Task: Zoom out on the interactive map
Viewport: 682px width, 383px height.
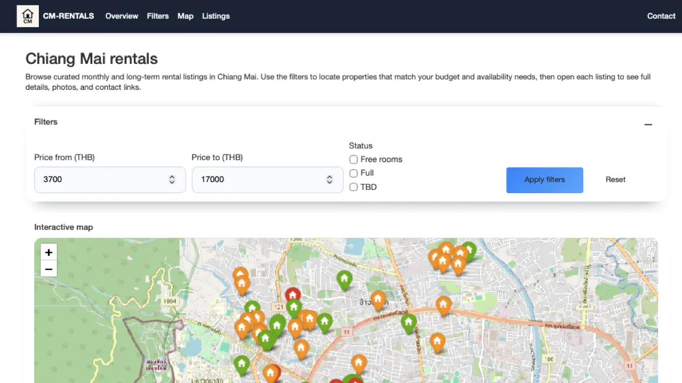Action: pyautogui.click(x=48, y=269)
